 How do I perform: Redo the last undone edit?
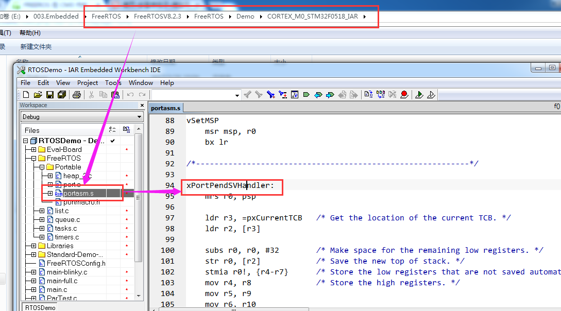(x=142, y=95)
